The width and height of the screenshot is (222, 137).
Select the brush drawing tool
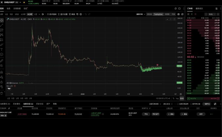[x=2, y=45]
